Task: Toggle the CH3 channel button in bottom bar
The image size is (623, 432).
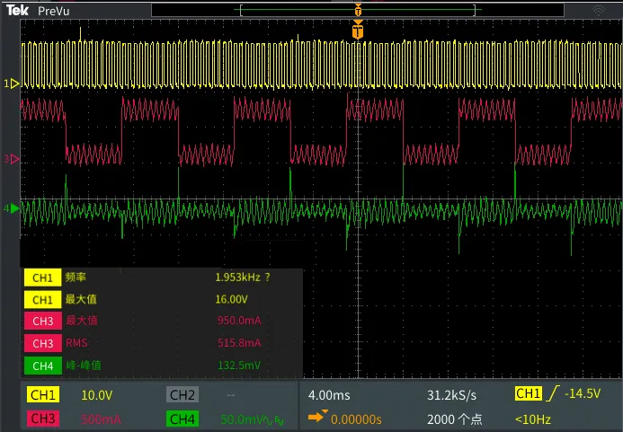Action: click(x=43, y=419)
